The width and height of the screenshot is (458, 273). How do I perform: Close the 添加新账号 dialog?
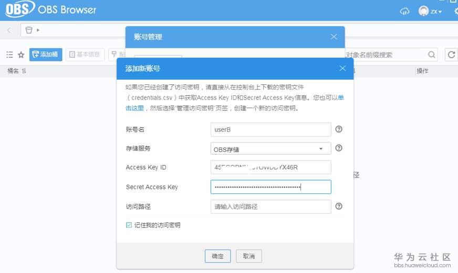pos(342,68)
